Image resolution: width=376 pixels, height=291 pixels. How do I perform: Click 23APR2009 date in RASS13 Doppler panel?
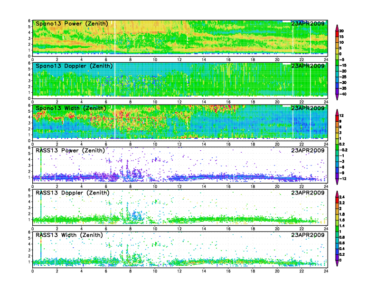[x=308, y=193]
